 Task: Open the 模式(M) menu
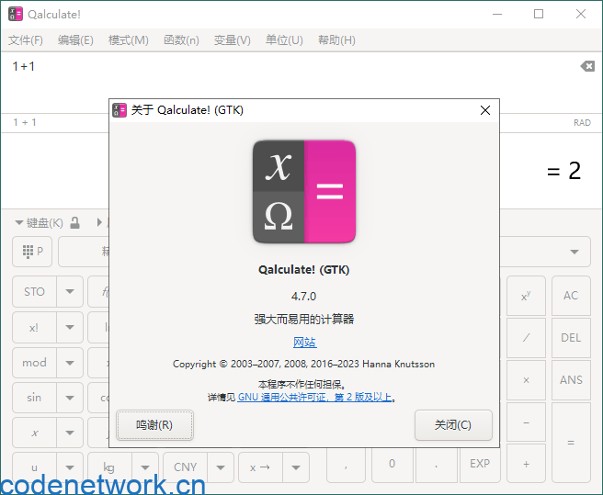point(128,40)
